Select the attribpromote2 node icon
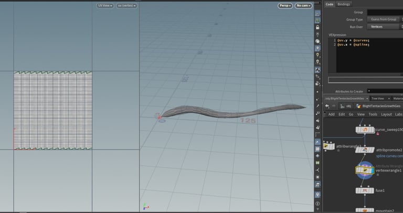Image resolution: width=403 pixels, height=213 pixels. tap(365, 150)
